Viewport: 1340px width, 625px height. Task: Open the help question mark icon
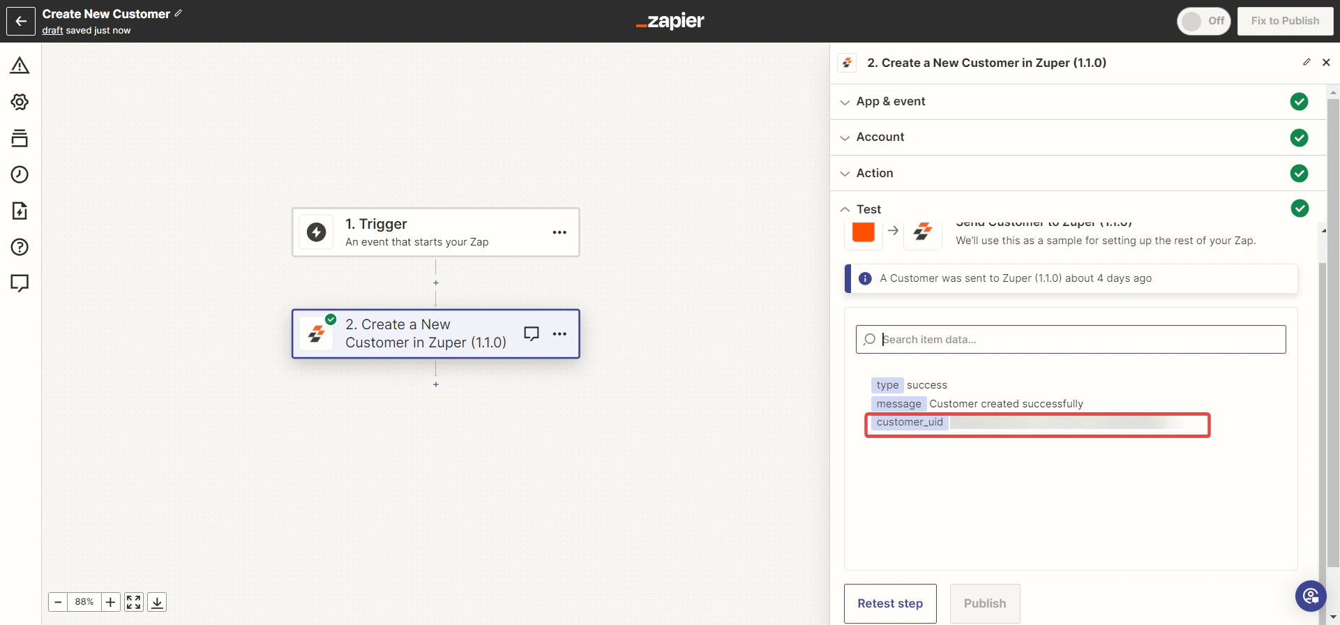pyautogui.click(x=20, y=247)
